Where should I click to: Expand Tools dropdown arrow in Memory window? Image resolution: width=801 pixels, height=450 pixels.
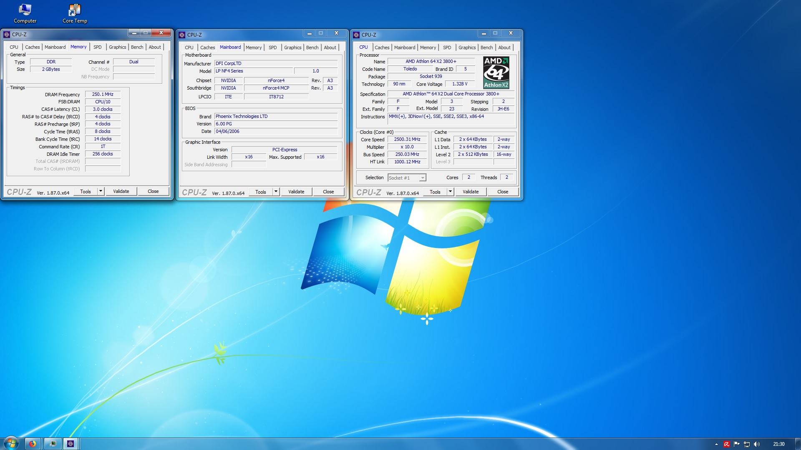[x=101, y=191]
